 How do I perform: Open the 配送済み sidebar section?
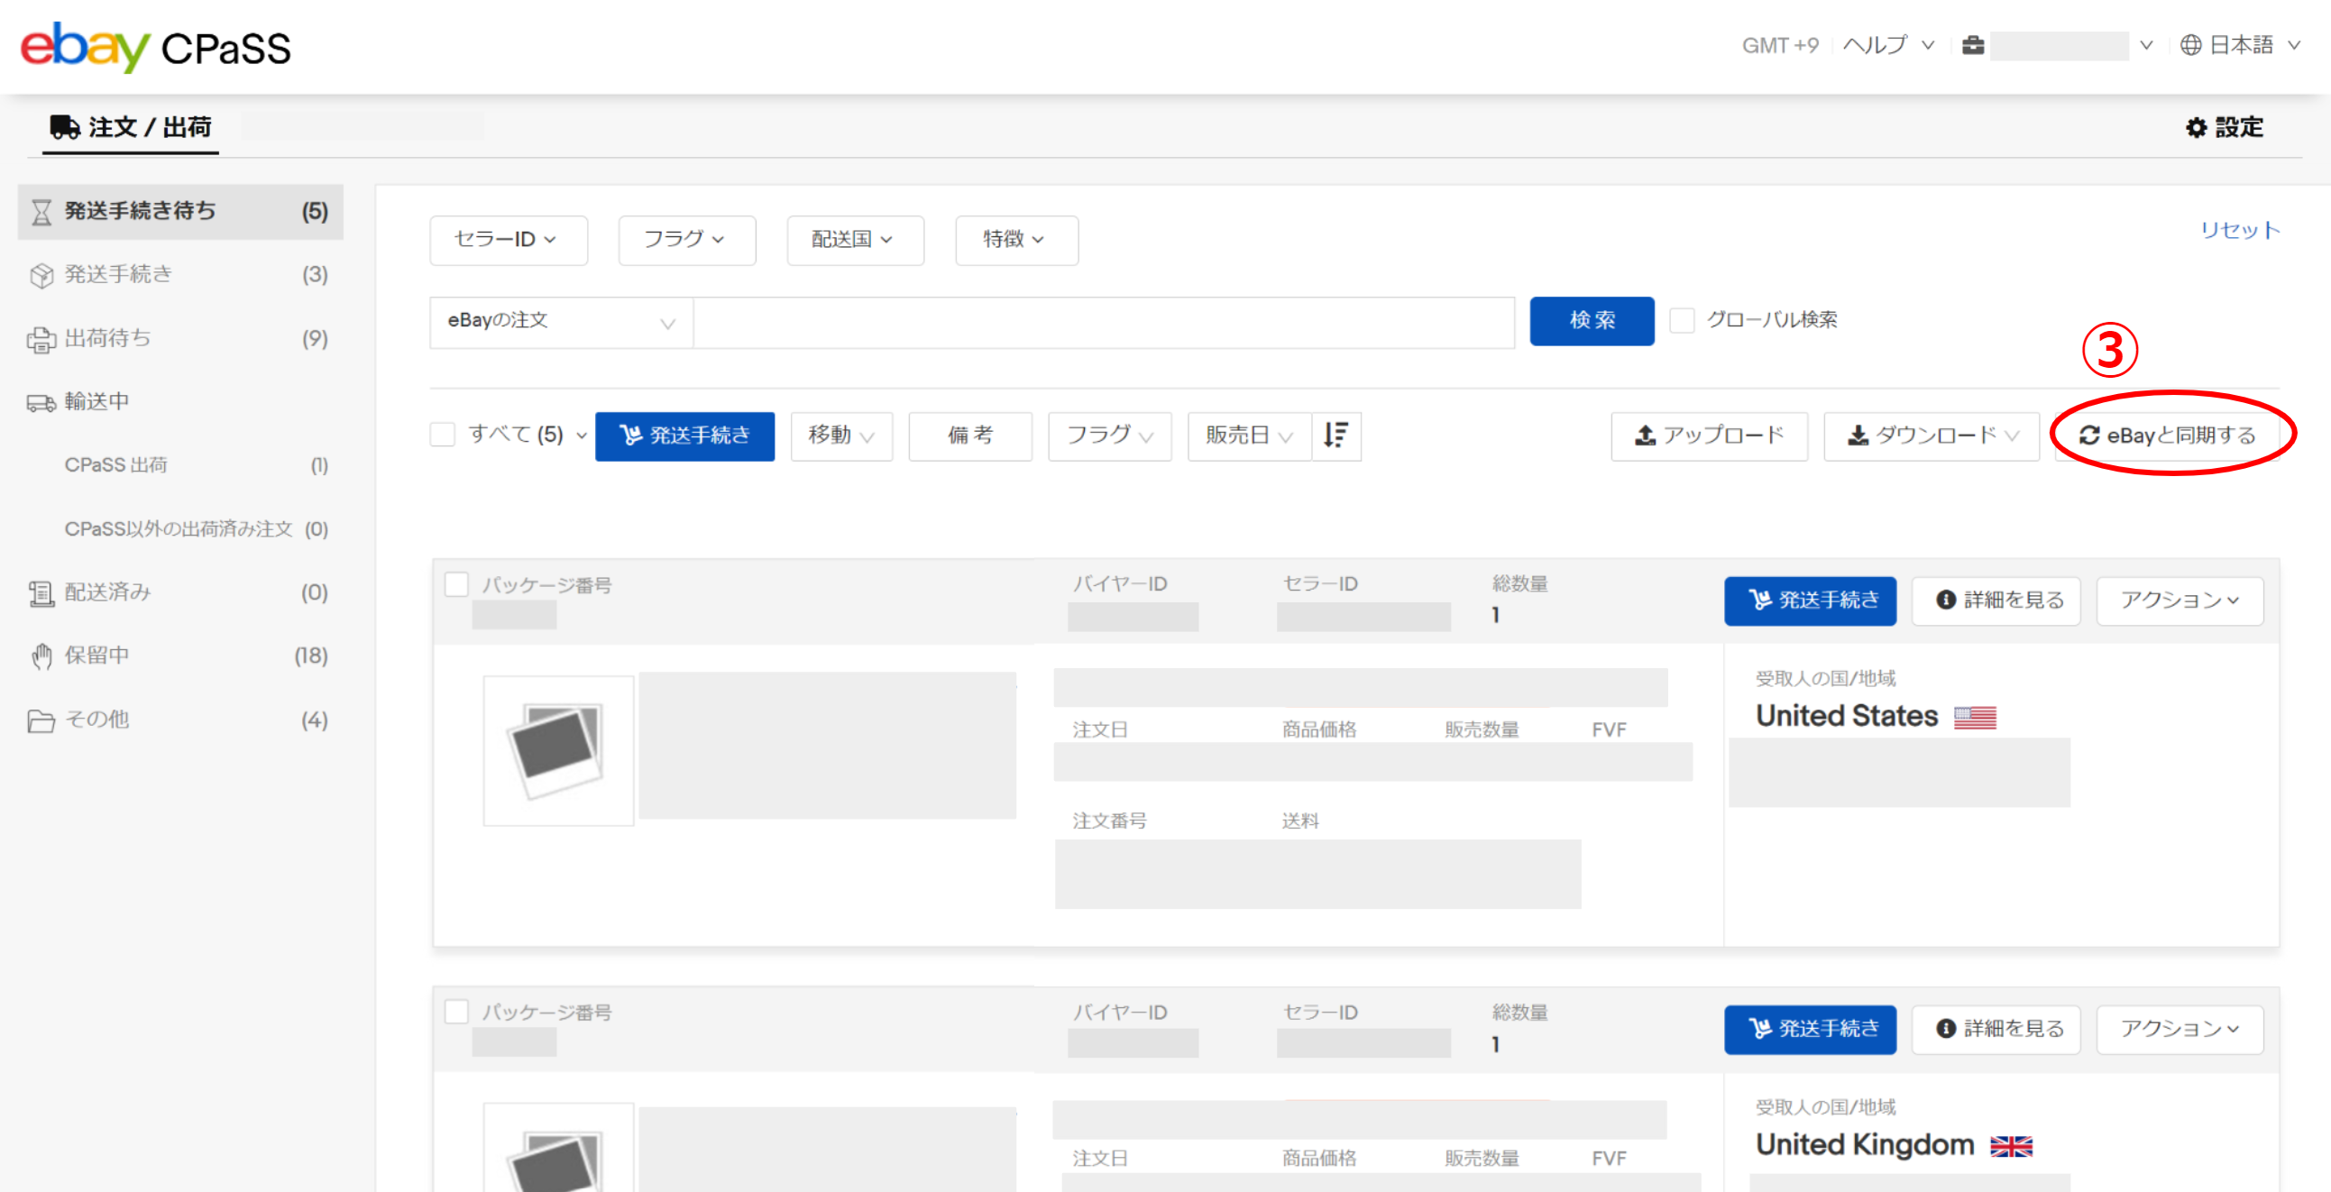click(107, 592)
